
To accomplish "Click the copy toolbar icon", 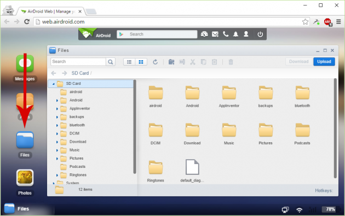I will [204, 62].
